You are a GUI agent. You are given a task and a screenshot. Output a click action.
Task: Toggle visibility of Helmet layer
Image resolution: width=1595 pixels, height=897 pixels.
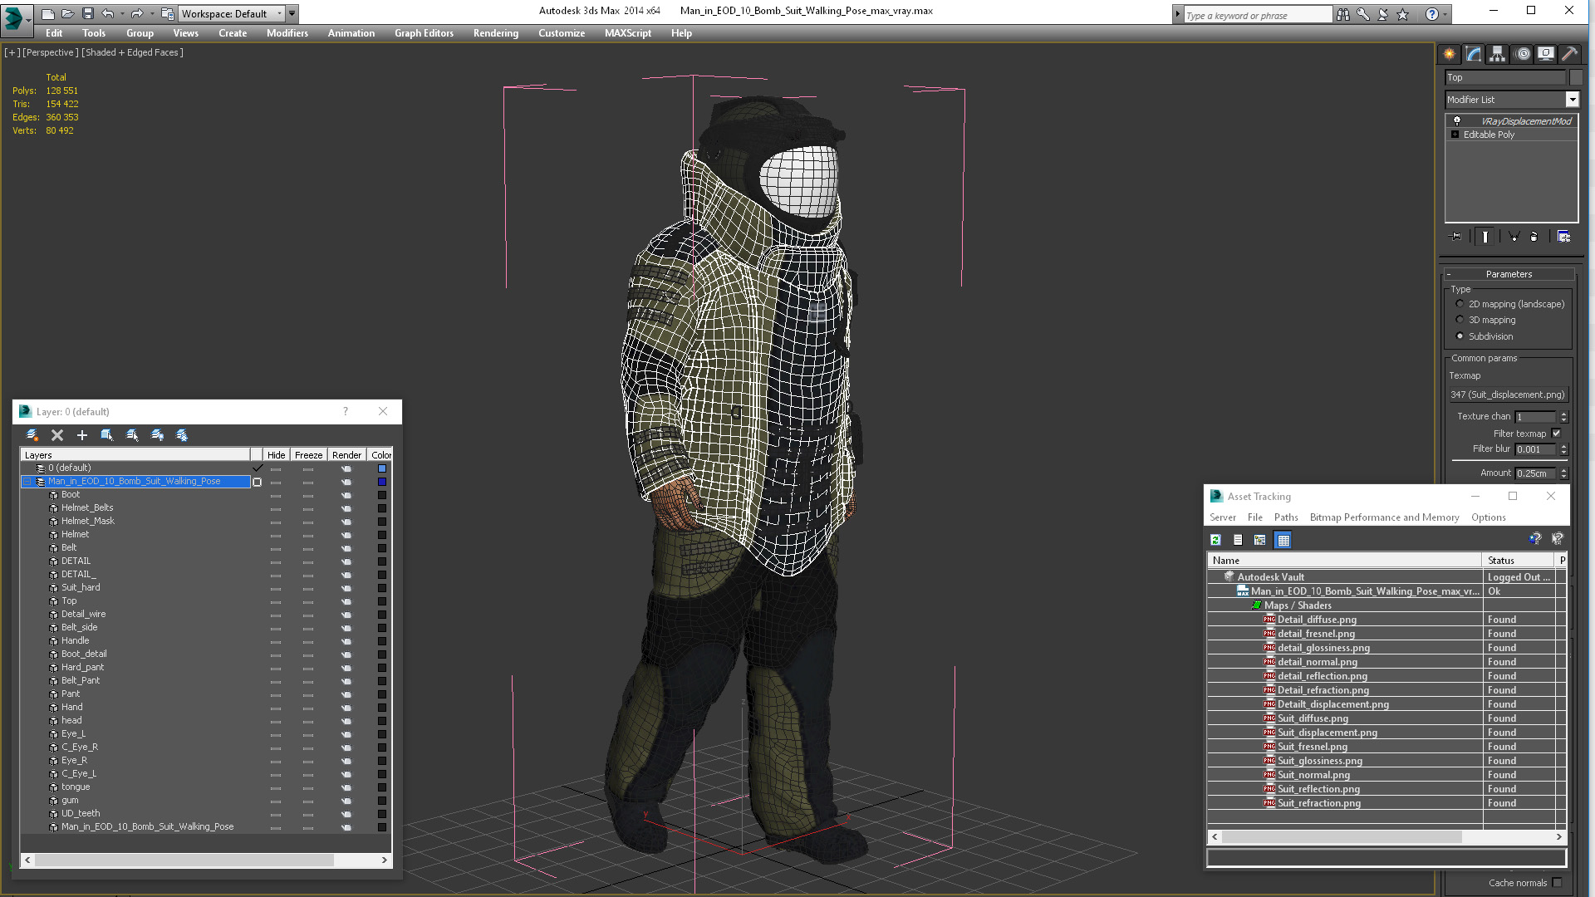click(x=276, y=533)
